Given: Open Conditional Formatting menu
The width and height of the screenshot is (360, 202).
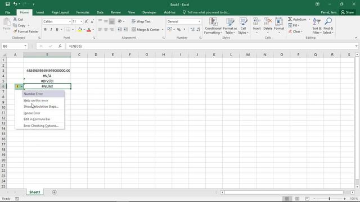Looking at the screenshot, I should coord(213,26).
